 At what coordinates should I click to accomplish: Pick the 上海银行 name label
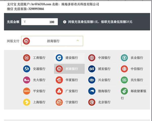39,102
